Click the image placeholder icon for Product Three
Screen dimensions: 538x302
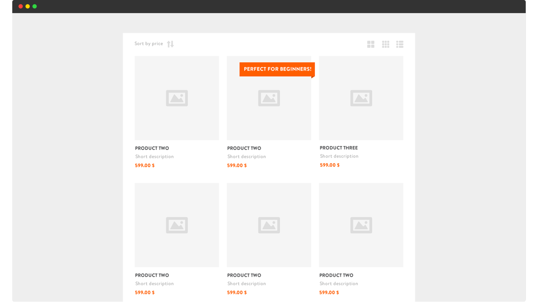(361, 98)
